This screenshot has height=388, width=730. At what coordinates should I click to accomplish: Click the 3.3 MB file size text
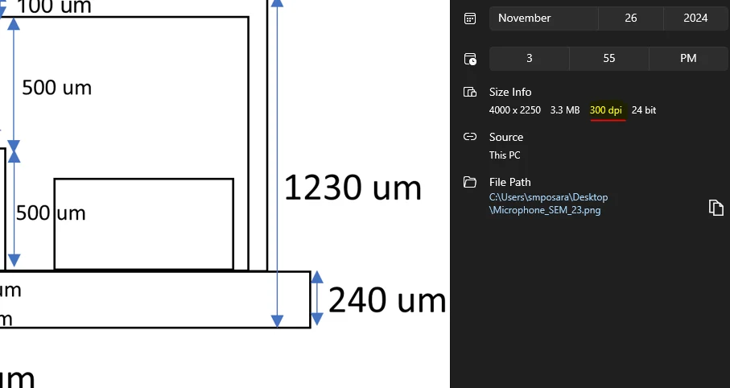click(565, 110)
